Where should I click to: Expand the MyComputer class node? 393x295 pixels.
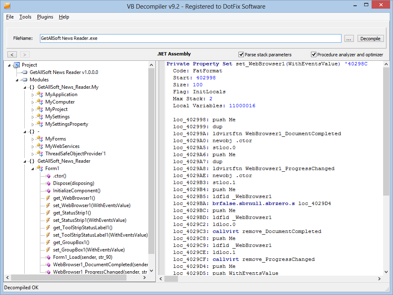click(x=33, y=102)
